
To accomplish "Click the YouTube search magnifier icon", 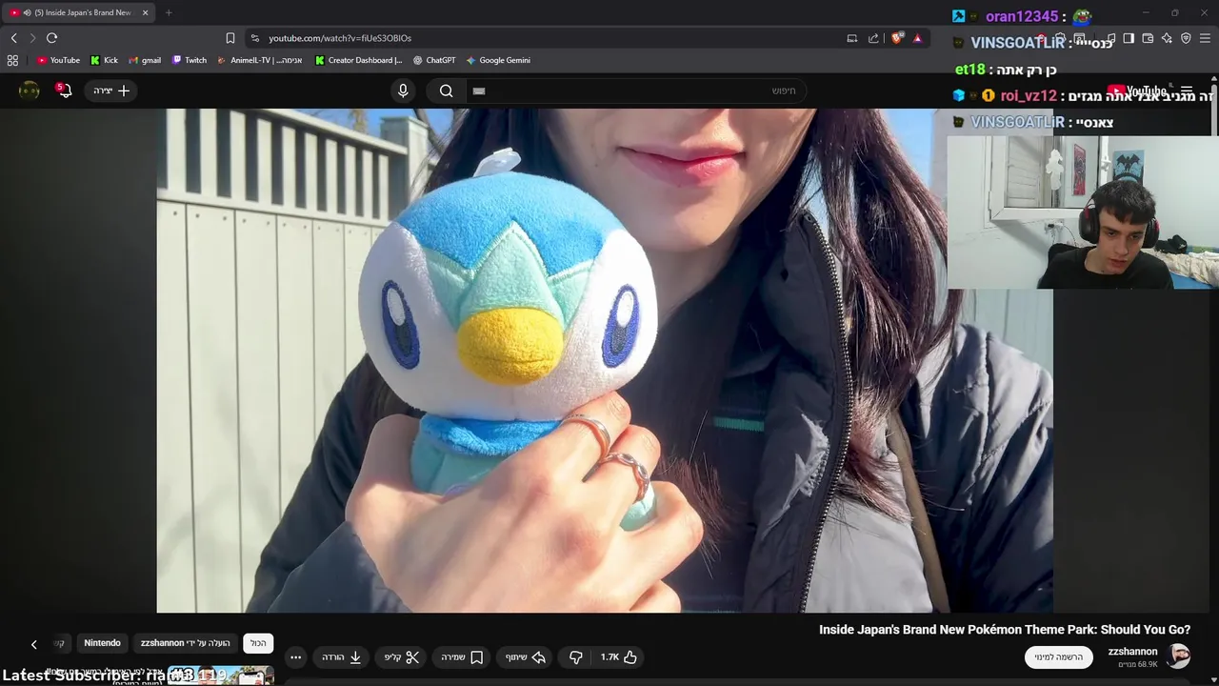I will (446, 91).
